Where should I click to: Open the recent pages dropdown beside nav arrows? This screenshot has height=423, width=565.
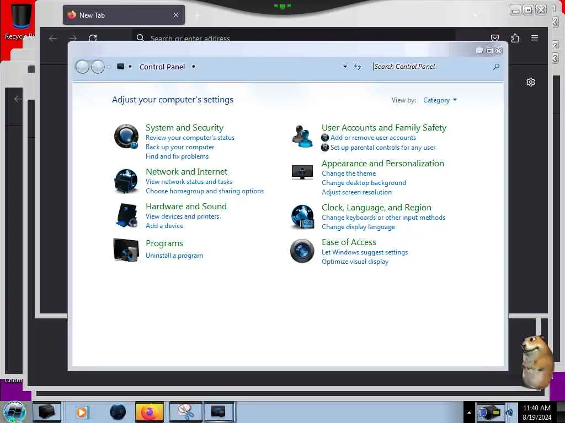pyautogui.click(x=109, y=67)
